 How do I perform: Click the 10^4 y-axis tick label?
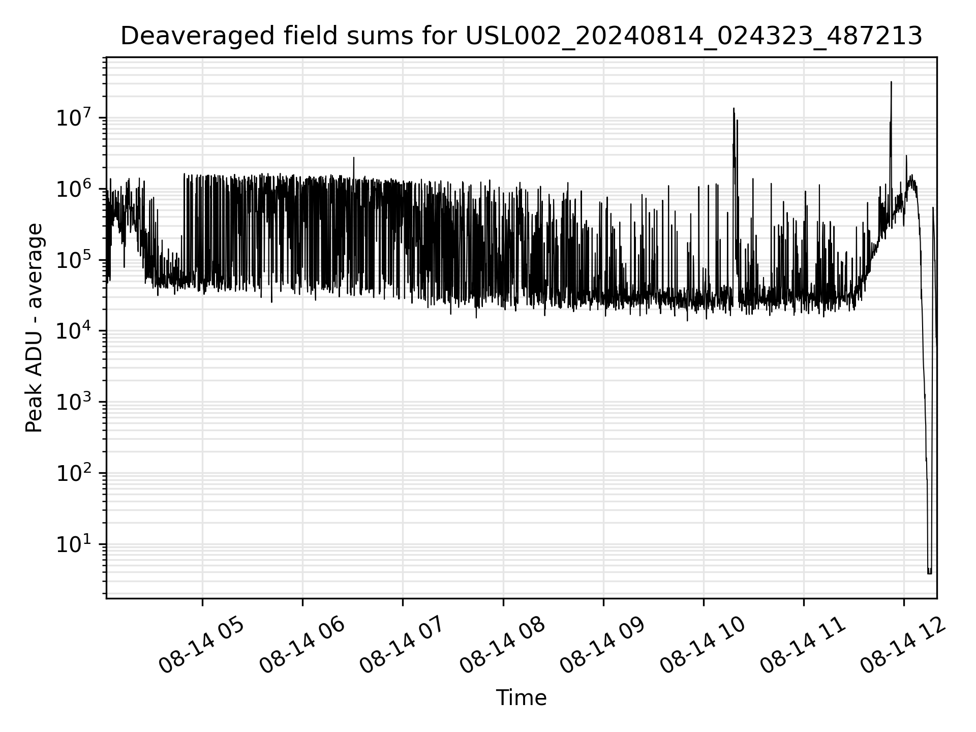tap(75, 330)
